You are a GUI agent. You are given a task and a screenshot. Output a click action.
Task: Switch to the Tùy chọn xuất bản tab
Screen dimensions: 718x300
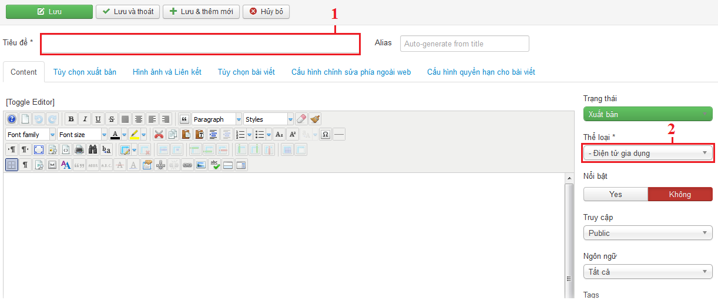coord(85,72)
